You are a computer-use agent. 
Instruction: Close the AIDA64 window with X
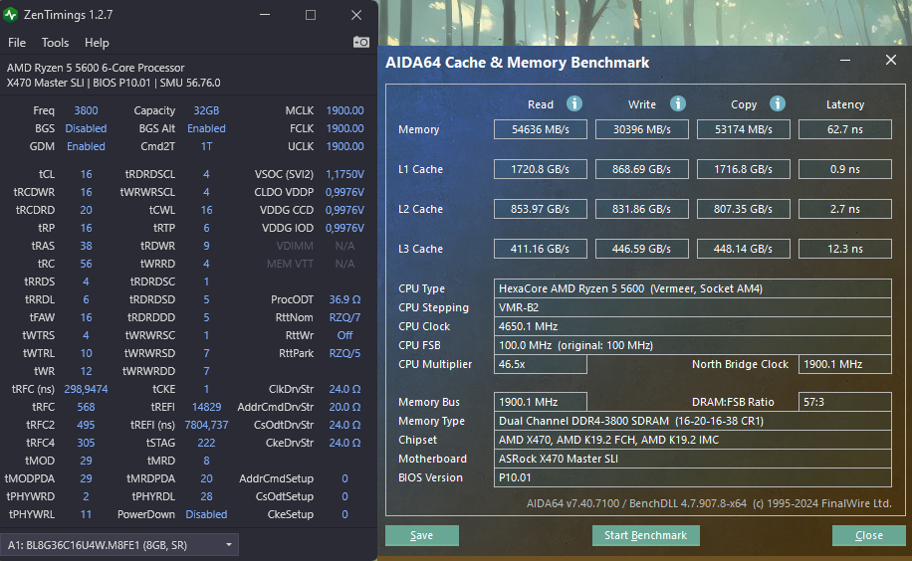pyautogui.click(x=890, y=60)
